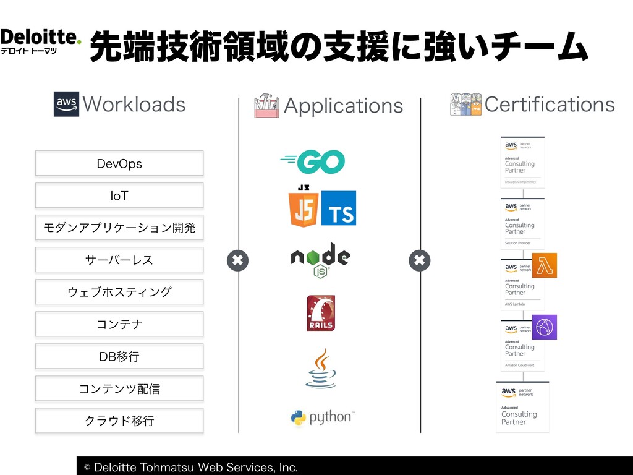Click the モダンアプリケーション開発 box
633x475 pixels.
pyautogui.click(x=119, y=228)
